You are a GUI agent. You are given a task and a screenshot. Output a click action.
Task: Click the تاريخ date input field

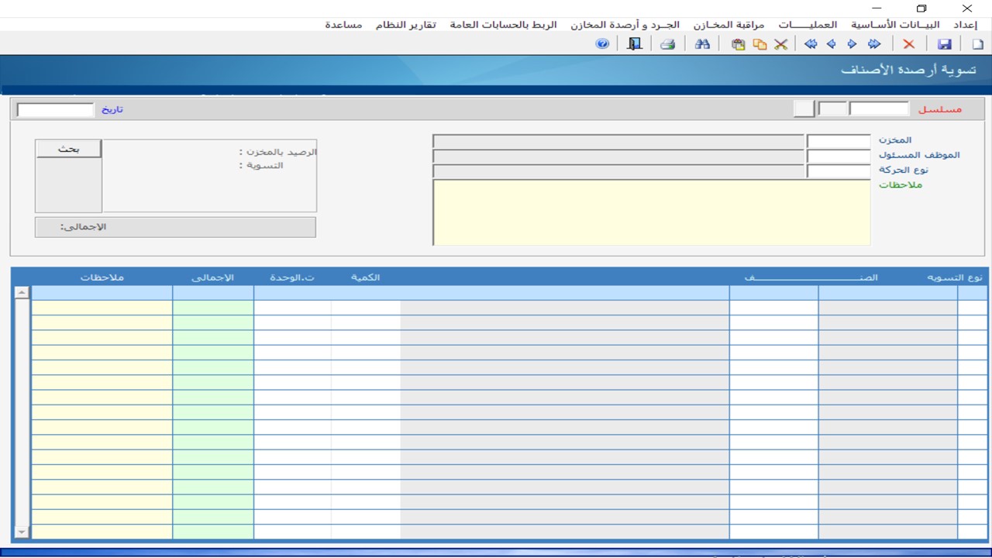pos(55,110)
